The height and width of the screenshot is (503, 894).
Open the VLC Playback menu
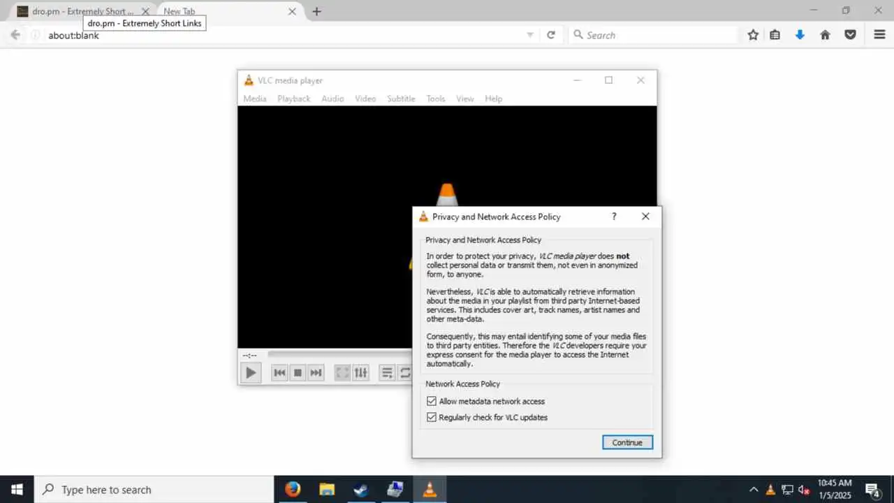(293, 99)
